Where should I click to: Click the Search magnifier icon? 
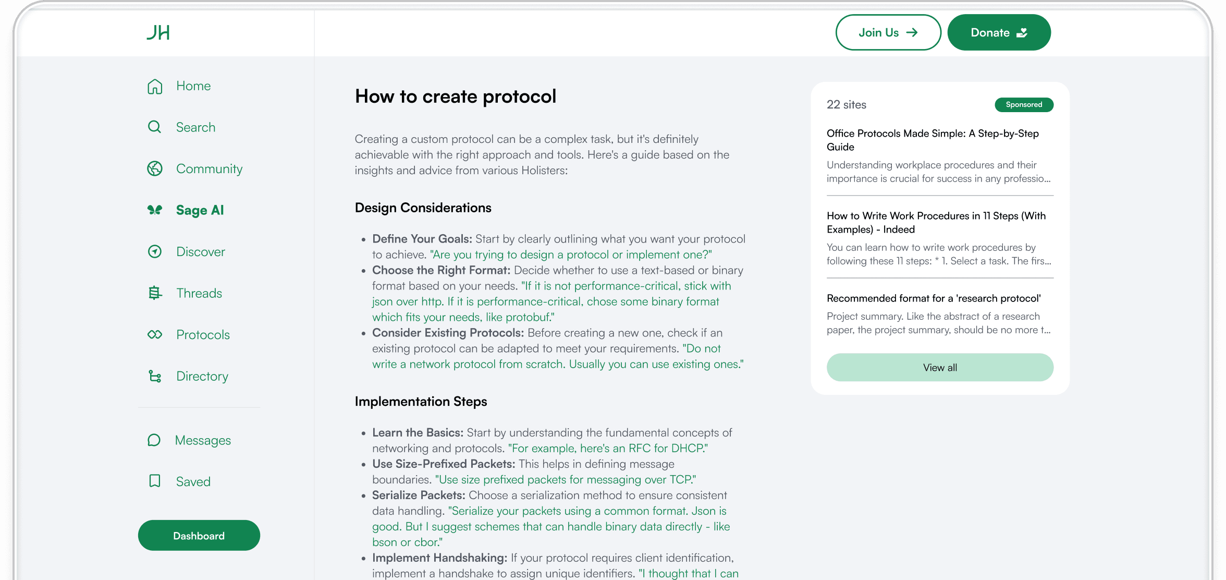tap(154, 127)
